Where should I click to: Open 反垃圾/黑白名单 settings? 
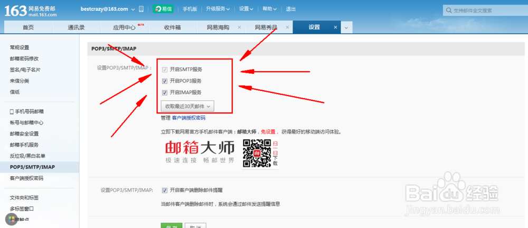click(27, 156)
